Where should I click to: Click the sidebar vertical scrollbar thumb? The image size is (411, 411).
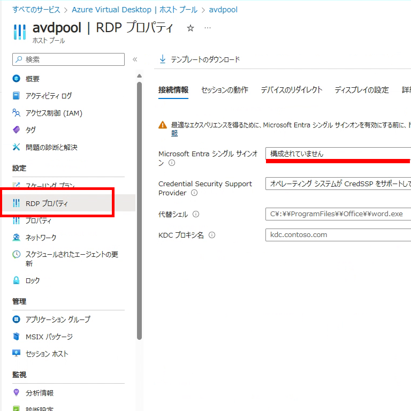140,211
